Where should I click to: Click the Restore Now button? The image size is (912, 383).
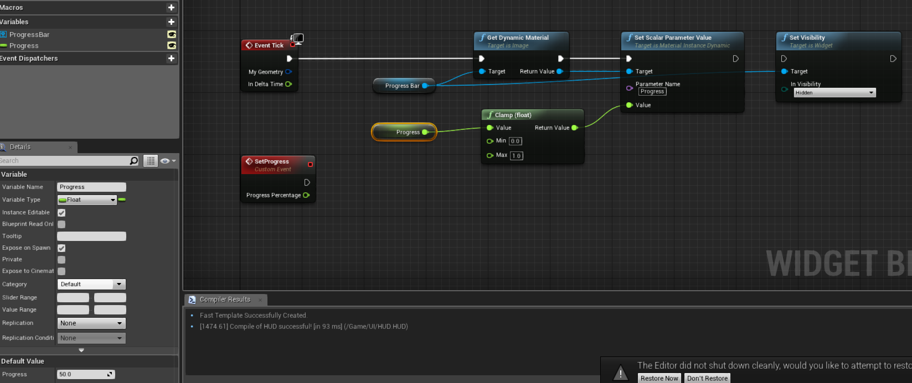click(659, 378)
